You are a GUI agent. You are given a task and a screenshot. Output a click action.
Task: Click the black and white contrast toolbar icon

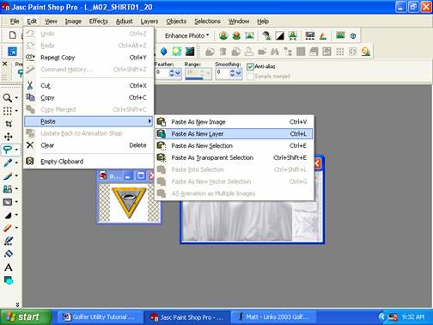pos(279,36)
